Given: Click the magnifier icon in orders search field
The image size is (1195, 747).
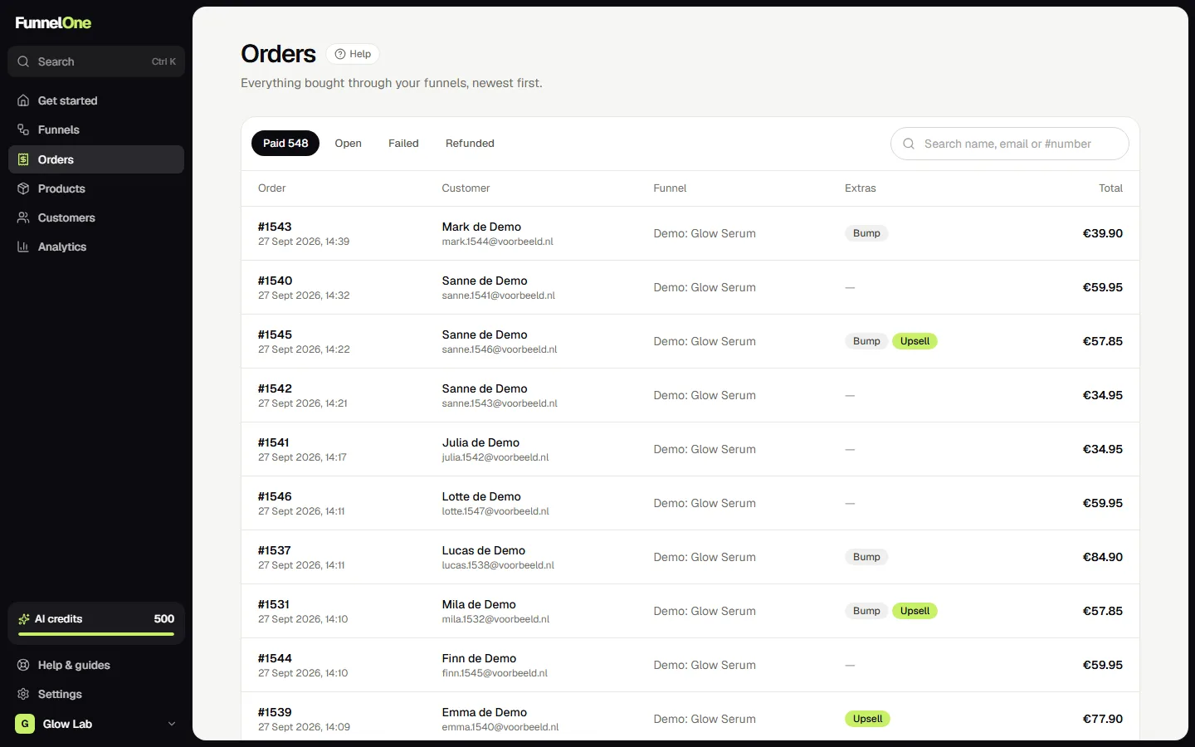Looking at the screenshot, I should pos(909,144).
